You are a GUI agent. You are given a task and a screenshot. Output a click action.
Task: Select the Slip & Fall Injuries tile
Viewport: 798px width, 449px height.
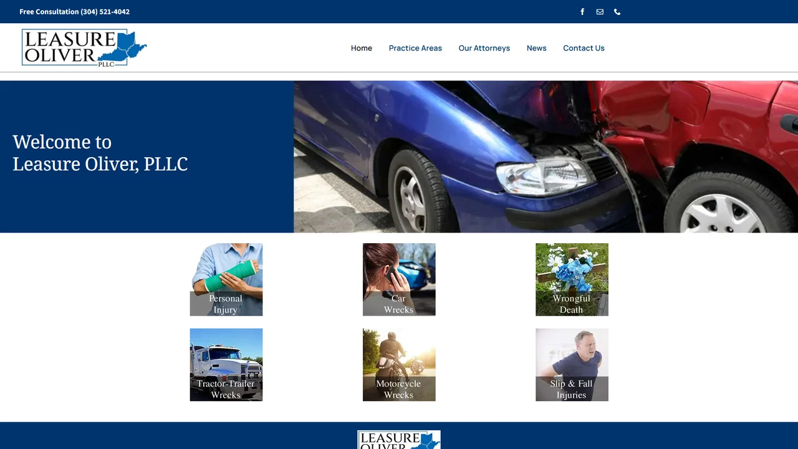click(x=572, y=365)
